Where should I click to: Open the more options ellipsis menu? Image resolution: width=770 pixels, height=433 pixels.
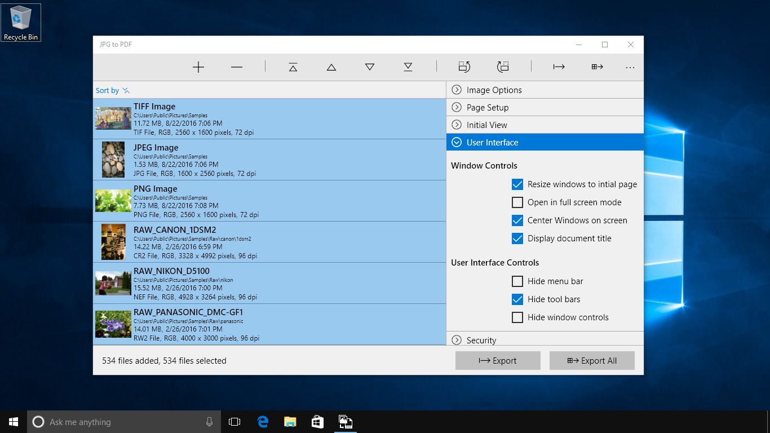coord(630,68)
